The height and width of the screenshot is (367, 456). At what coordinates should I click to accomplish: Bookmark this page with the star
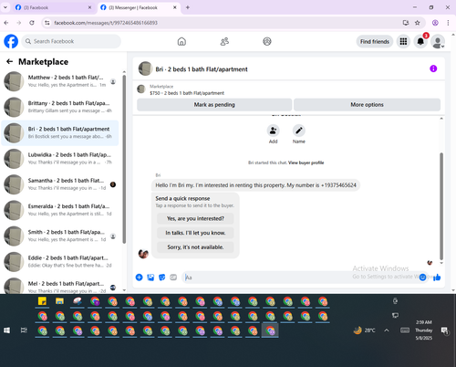tap(418, 23)
